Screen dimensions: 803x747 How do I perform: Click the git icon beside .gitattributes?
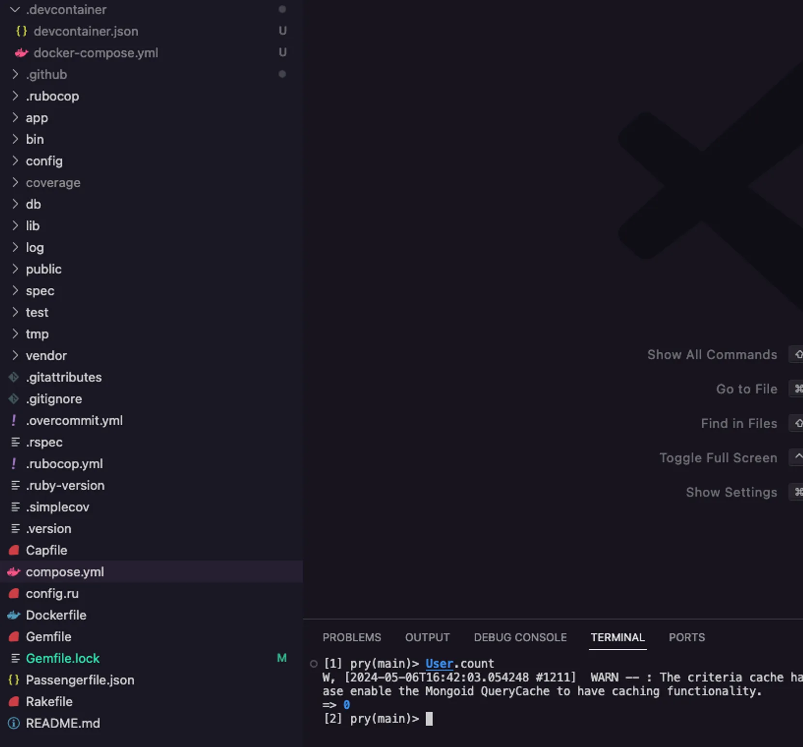coord(14,377)
